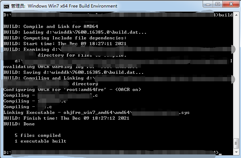Click the Linking Executable output line
The width and height of the screenshot is (241, 158).
click(x=96, y=112)
